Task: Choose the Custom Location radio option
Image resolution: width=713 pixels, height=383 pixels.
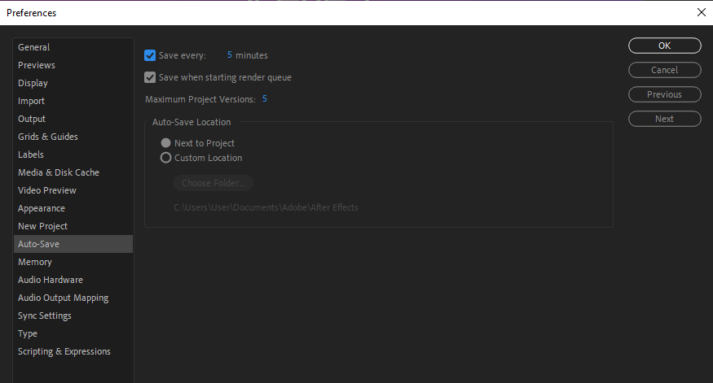Action: (165, 158)
